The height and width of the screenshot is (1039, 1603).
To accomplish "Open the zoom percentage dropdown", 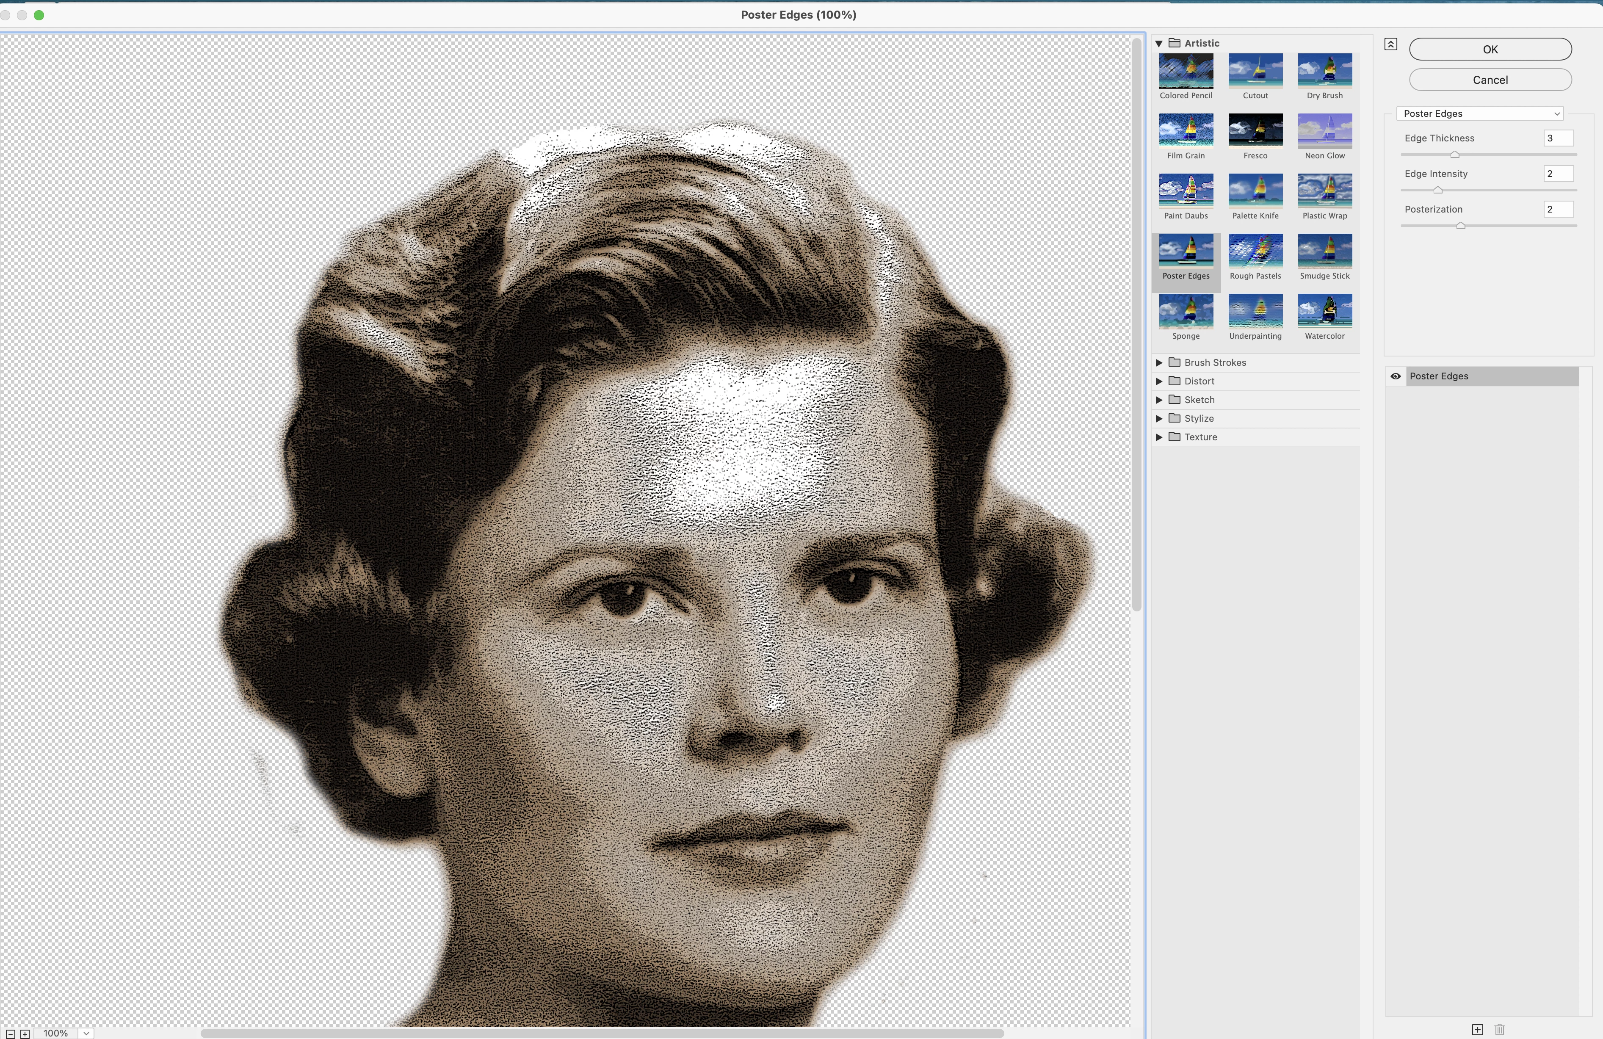I will coord(86,1033).
